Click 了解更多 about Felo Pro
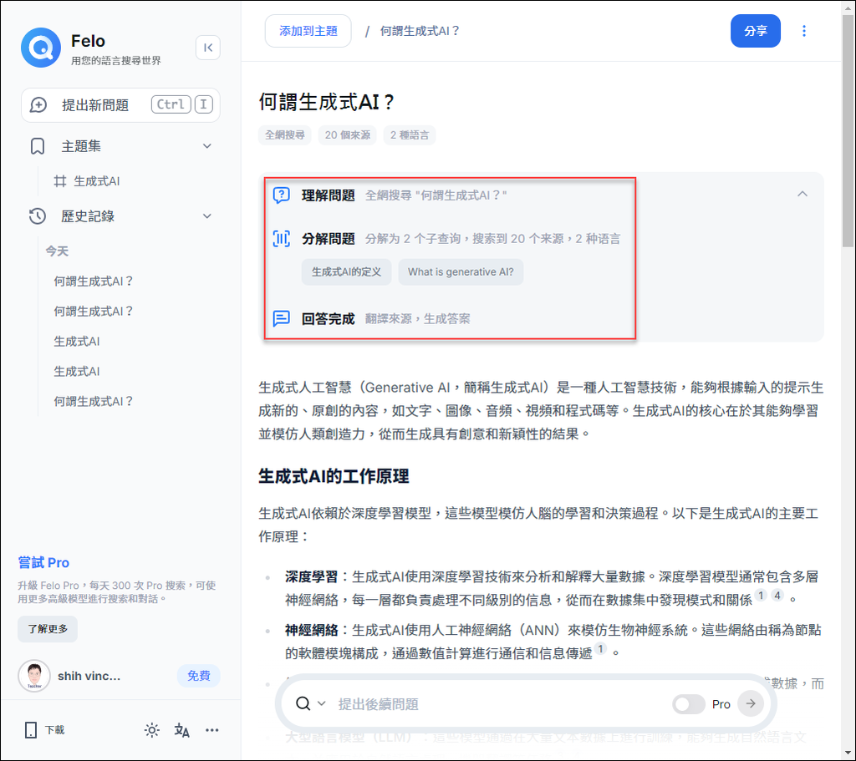 [x=48, y=629]
